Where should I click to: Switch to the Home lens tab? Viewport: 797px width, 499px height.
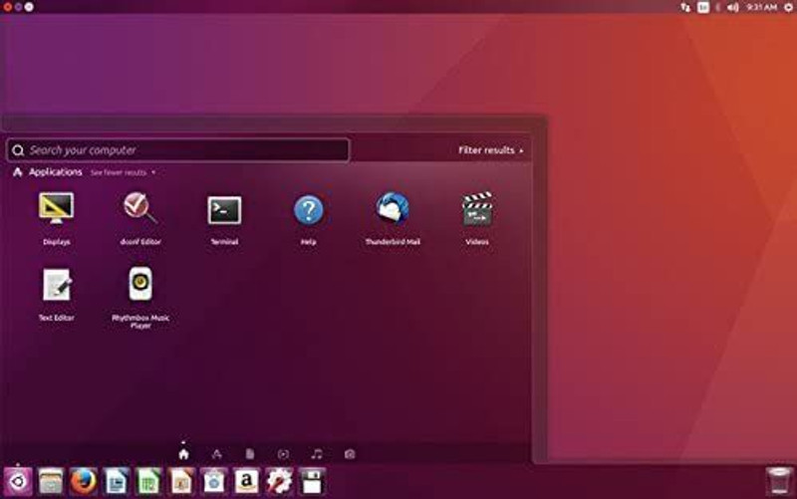click(183, 454)
